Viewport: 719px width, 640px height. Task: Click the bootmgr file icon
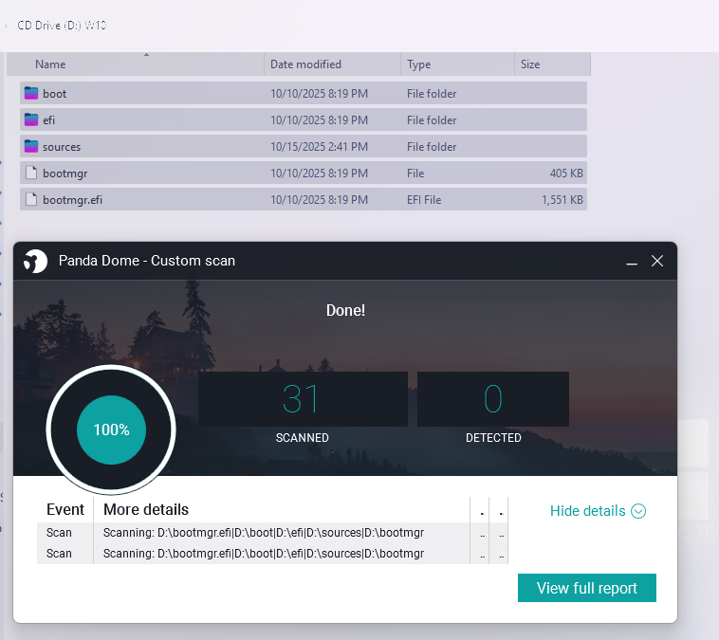pyautogui.click(x=31, y=173)
